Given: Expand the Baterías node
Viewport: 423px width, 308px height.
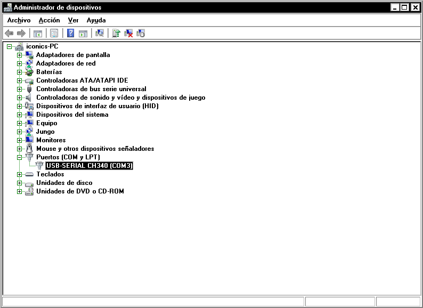Looking at the screenshot, I should [19, 72].
